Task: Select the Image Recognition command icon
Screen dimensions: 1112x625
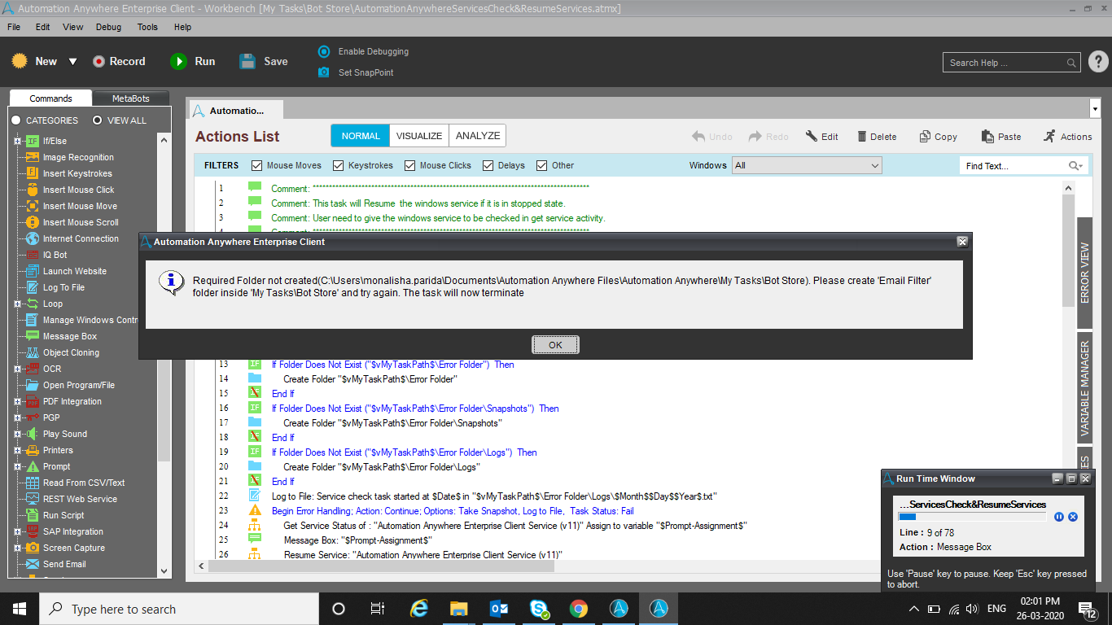Action: click(33, 157)
